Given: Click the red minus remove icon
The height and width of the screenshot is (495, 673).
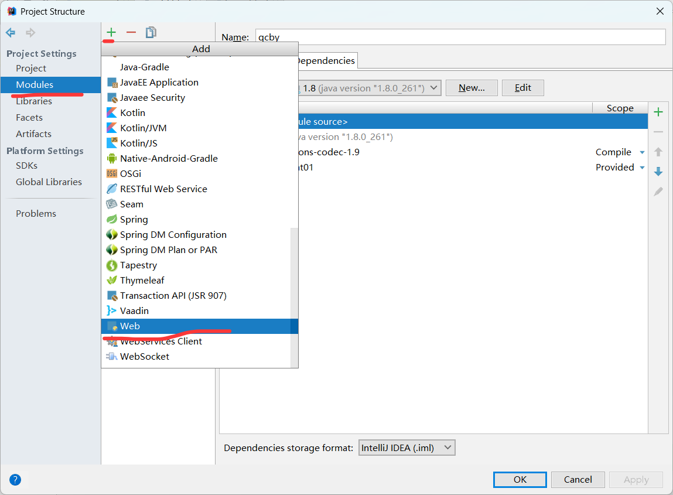Looking at the screenshot, I should coord(131,32).
